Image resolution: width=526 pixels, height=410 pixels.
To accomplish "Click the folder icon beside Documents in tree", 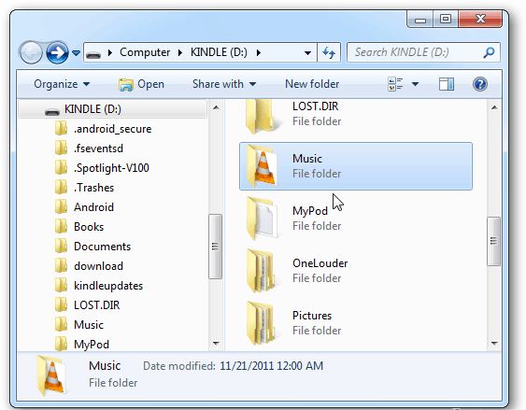I will [61, 246].
